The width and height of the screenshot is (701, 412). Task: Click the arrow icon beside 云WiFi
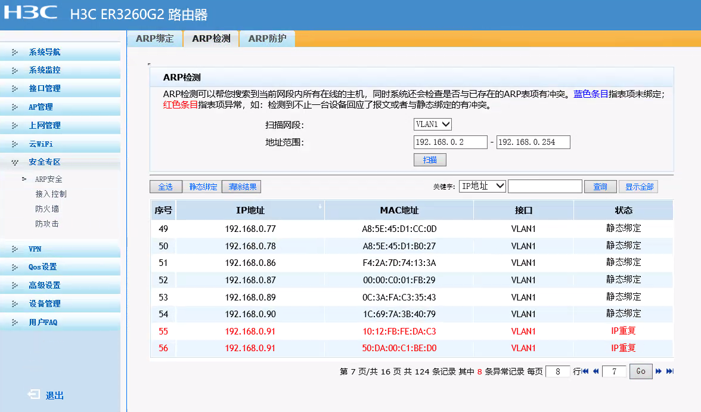15,144
